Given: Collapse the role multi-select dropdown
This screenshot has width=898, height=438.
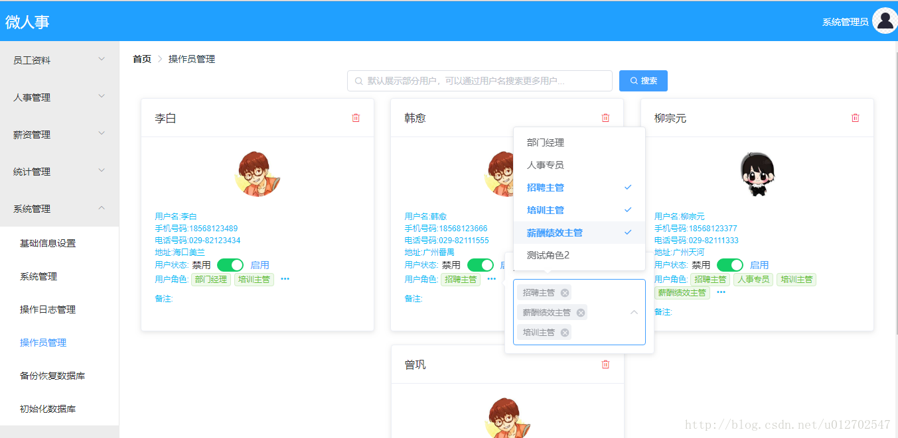Looking at the screenshot, I should pyautogui.click(x=634, y=312).
